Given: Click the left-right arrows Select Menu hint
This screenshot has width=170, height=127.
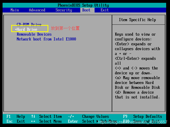Looking at the screenshot, I should [x=47, y=121].
